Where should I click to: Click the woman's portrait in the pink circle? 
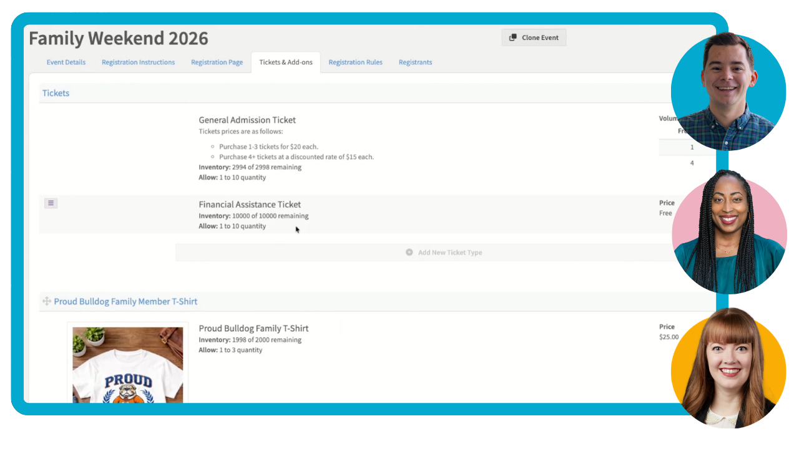tap(729, 231)
